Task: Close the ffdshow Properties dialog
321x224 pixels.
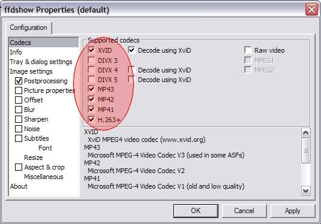Action: [x=311, y=10]
